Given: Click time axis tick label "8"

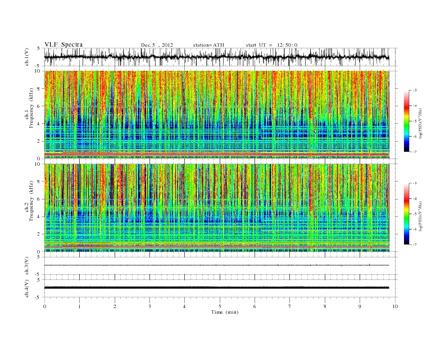Looking at the screenshot, I should [x=325, y=306].
